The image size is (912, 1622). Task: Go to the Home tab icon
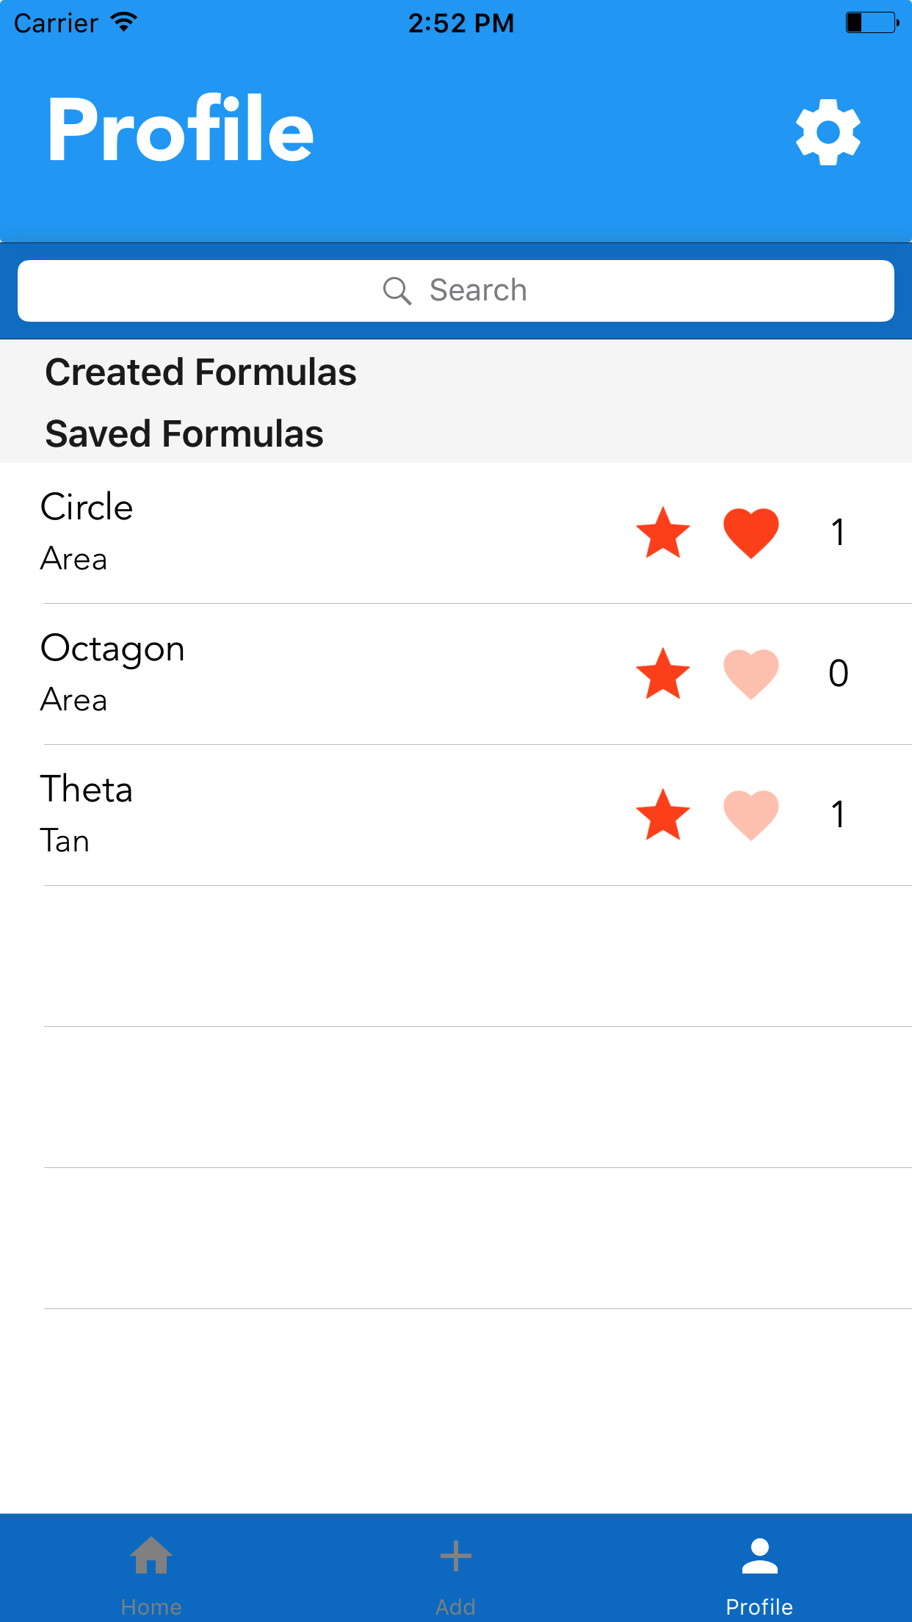coord(151,1555)
